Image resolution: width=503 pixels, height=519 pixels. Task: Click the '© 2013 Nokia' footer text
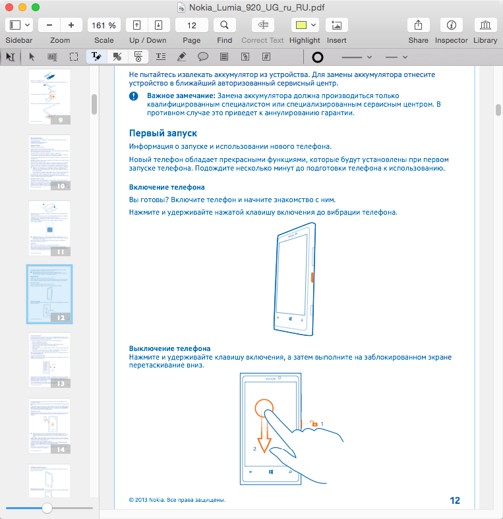(146, 500)
